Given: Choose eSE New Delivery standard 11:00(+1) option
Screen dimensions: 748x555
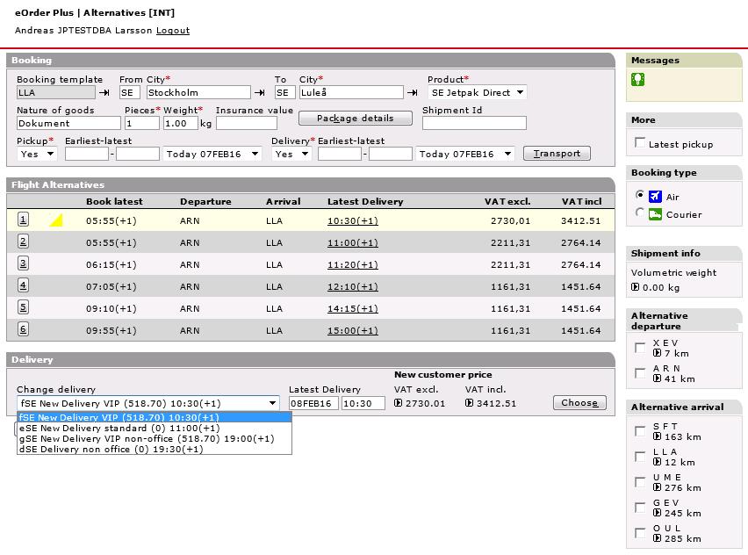Looking at the screenshot, I should 155,428.
